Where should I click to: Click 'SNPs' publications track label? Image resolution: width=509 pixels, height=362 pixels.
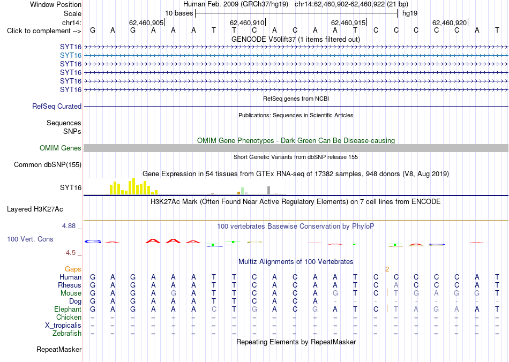point(72,131)
